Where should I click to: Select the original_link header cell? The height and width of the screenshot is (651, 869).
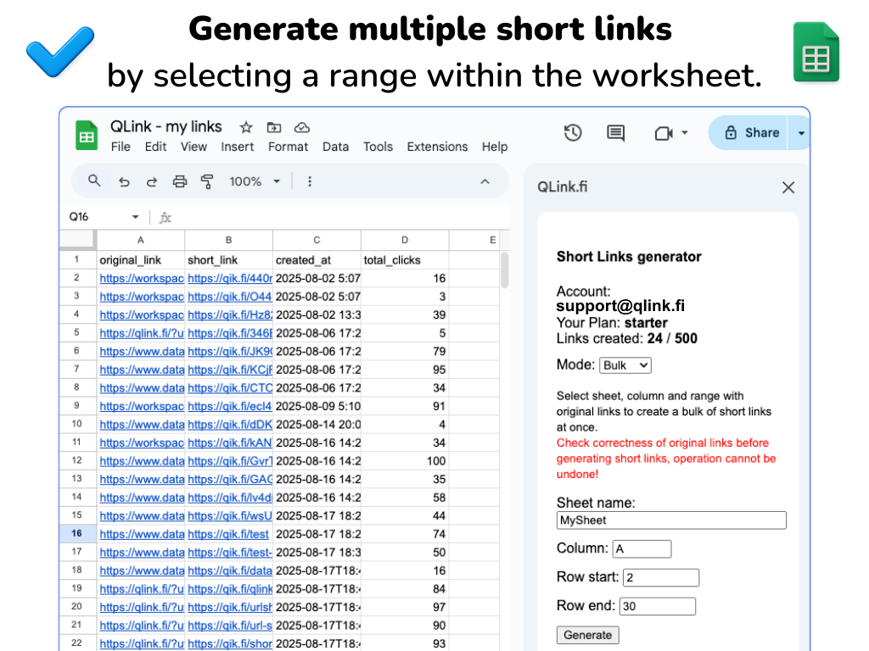point(141,260)
